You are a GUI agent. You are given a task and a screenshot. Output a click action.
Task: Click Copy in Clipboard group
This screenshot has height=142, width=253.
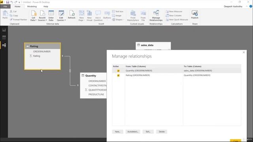coord(14,15)
